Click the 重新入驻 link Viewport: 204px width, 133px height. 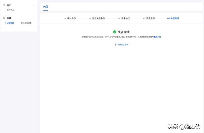point(157,37)
